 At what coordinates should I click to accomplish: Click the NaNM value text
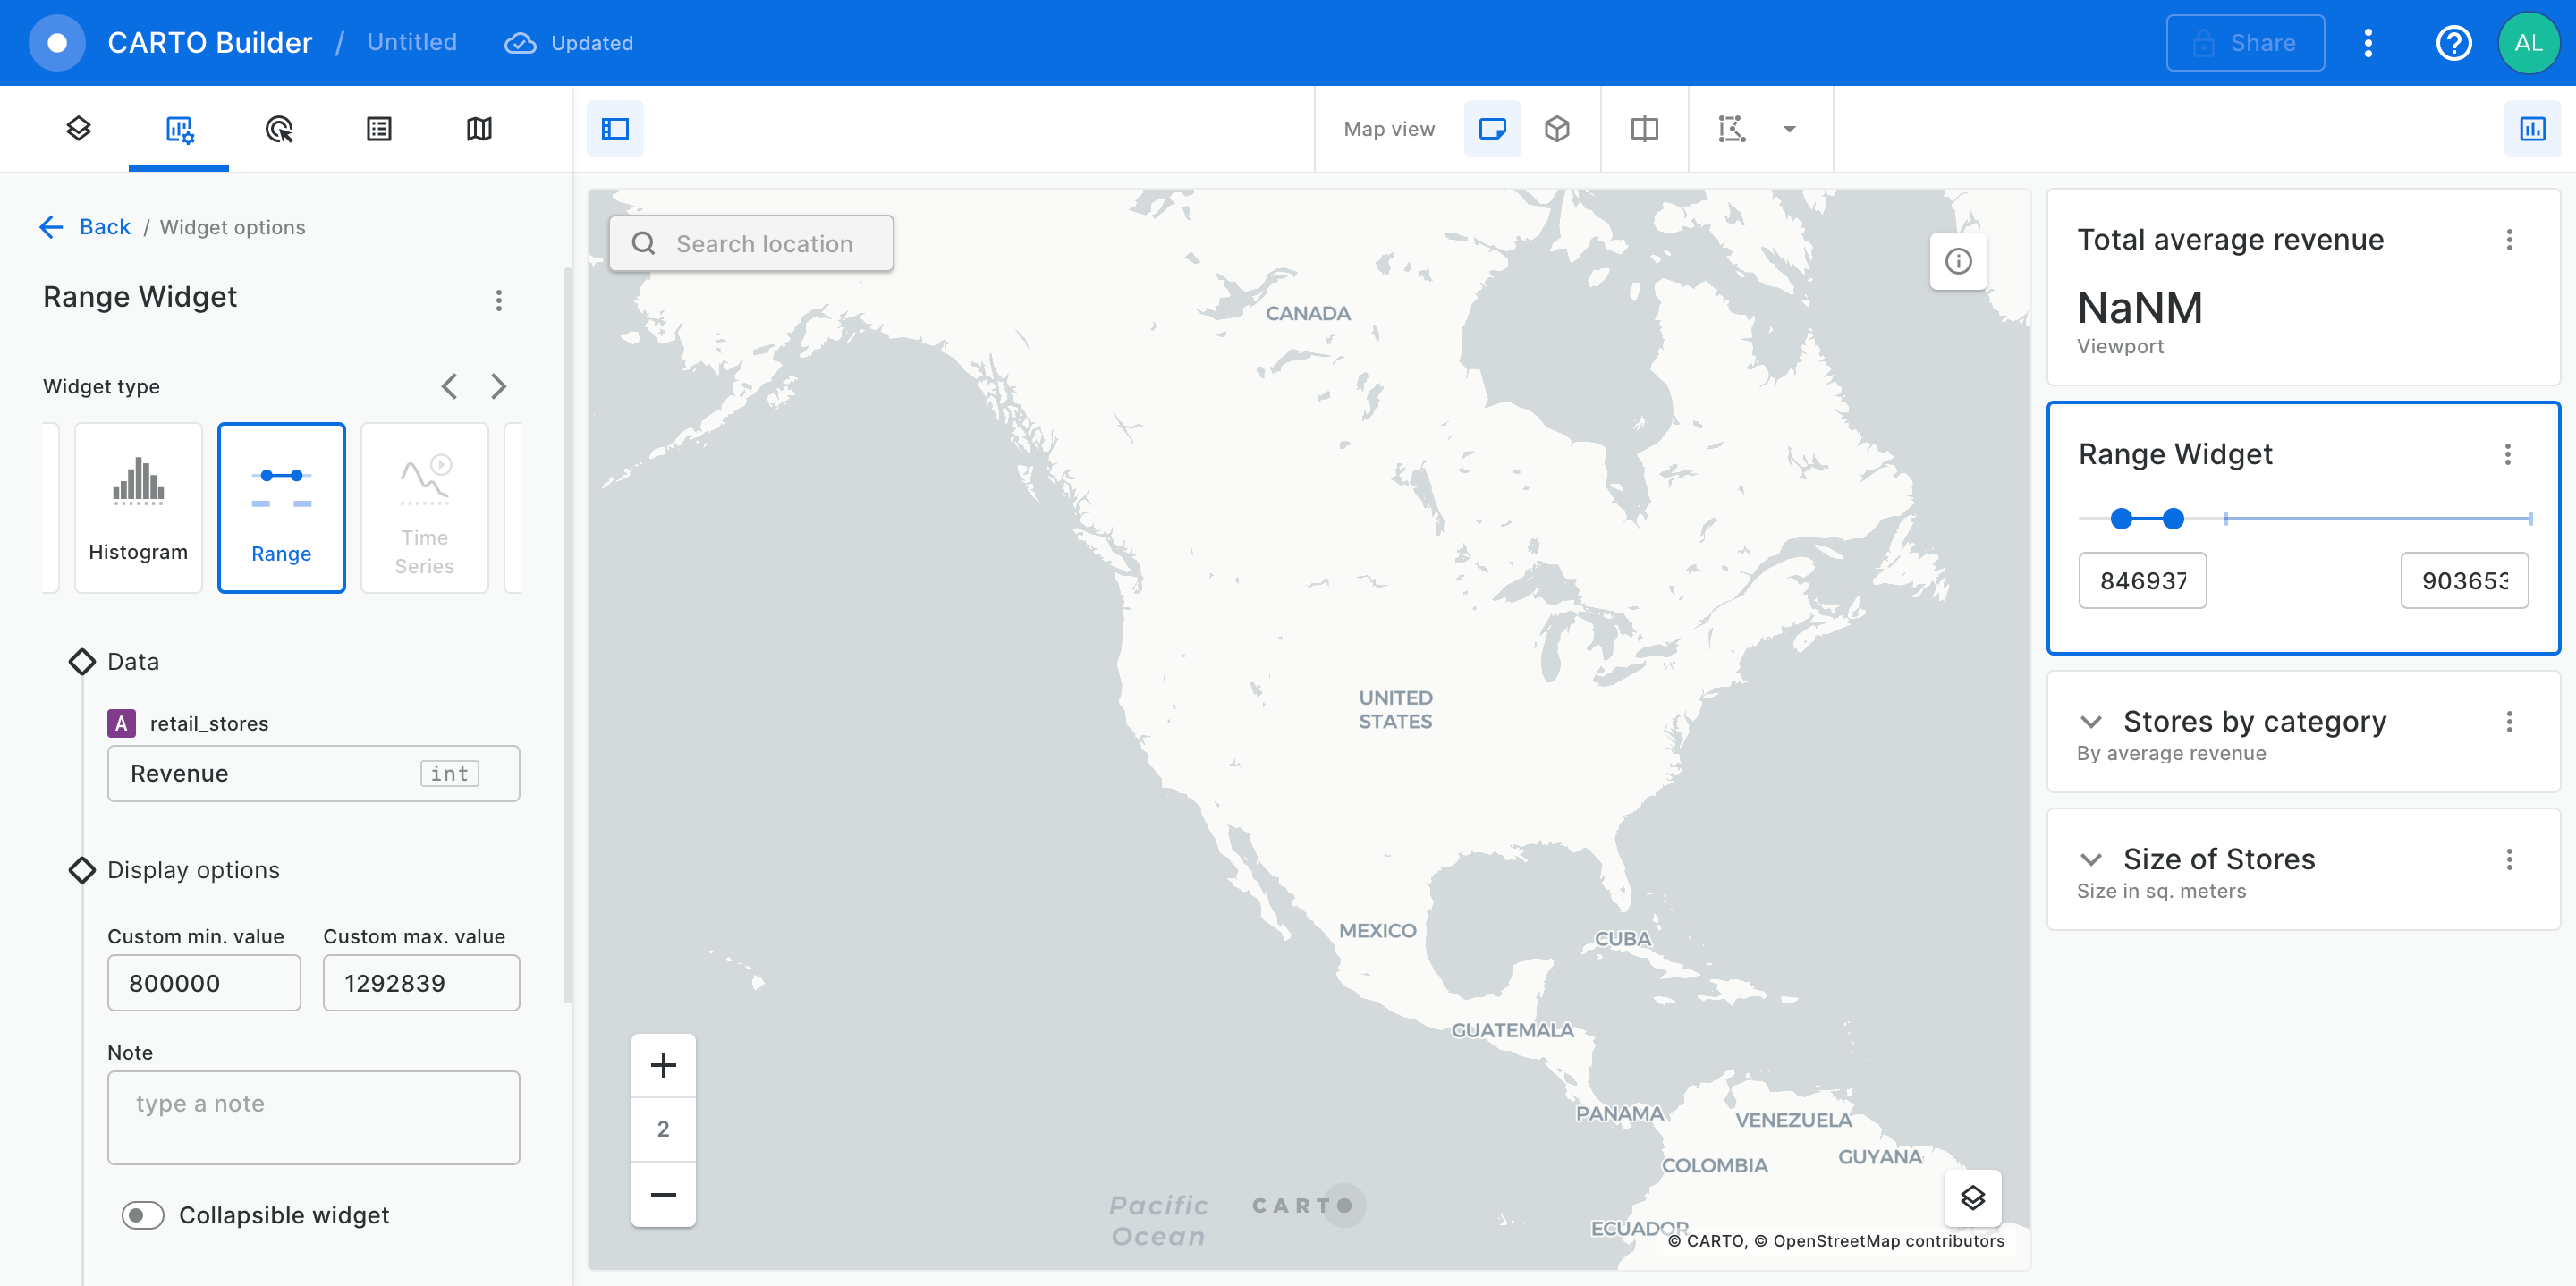click(x=2139, y=308)
